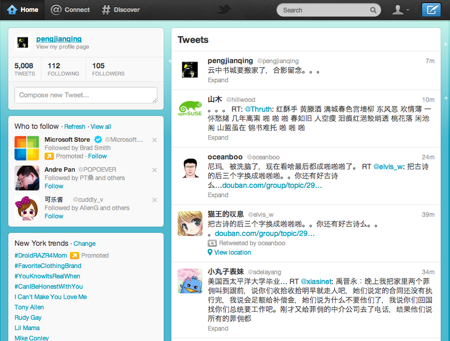Click the Microsoft Store logo avatar
This screenshot has width=450, height=341.
[x=27, y=148]
